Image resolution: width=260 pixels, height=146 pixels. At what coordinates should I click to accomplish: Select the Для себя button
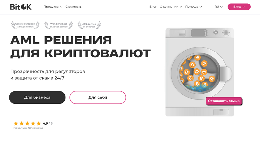point(98,97)
